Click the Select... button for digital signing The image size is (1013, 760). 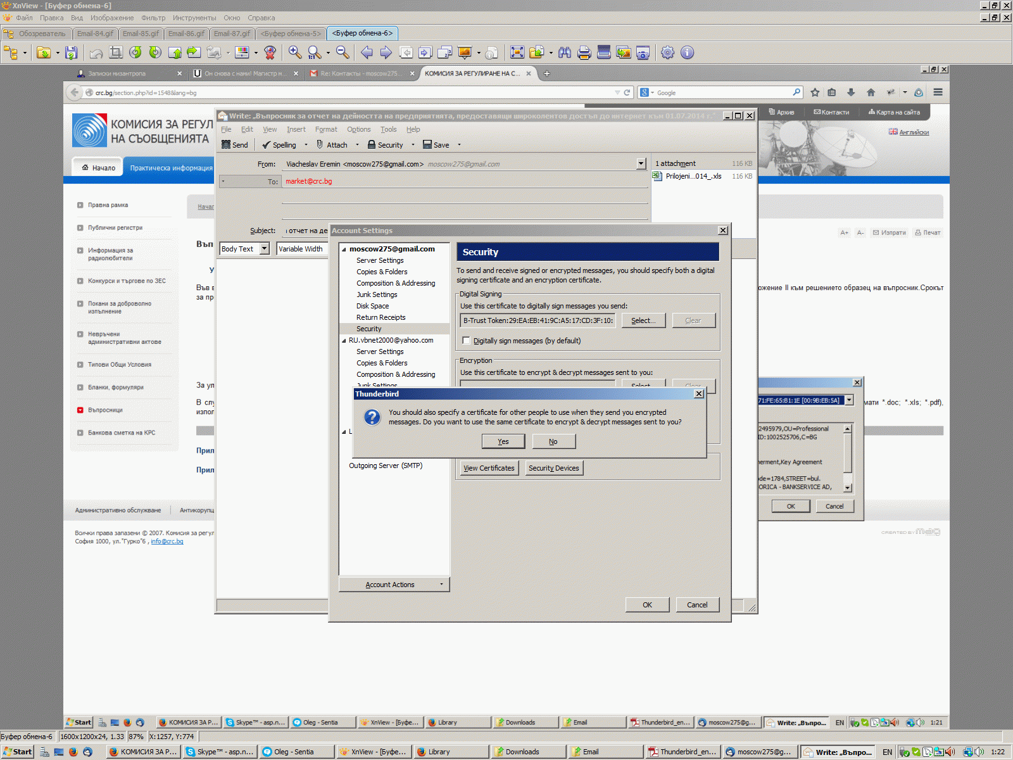click(x=643, y=320)
